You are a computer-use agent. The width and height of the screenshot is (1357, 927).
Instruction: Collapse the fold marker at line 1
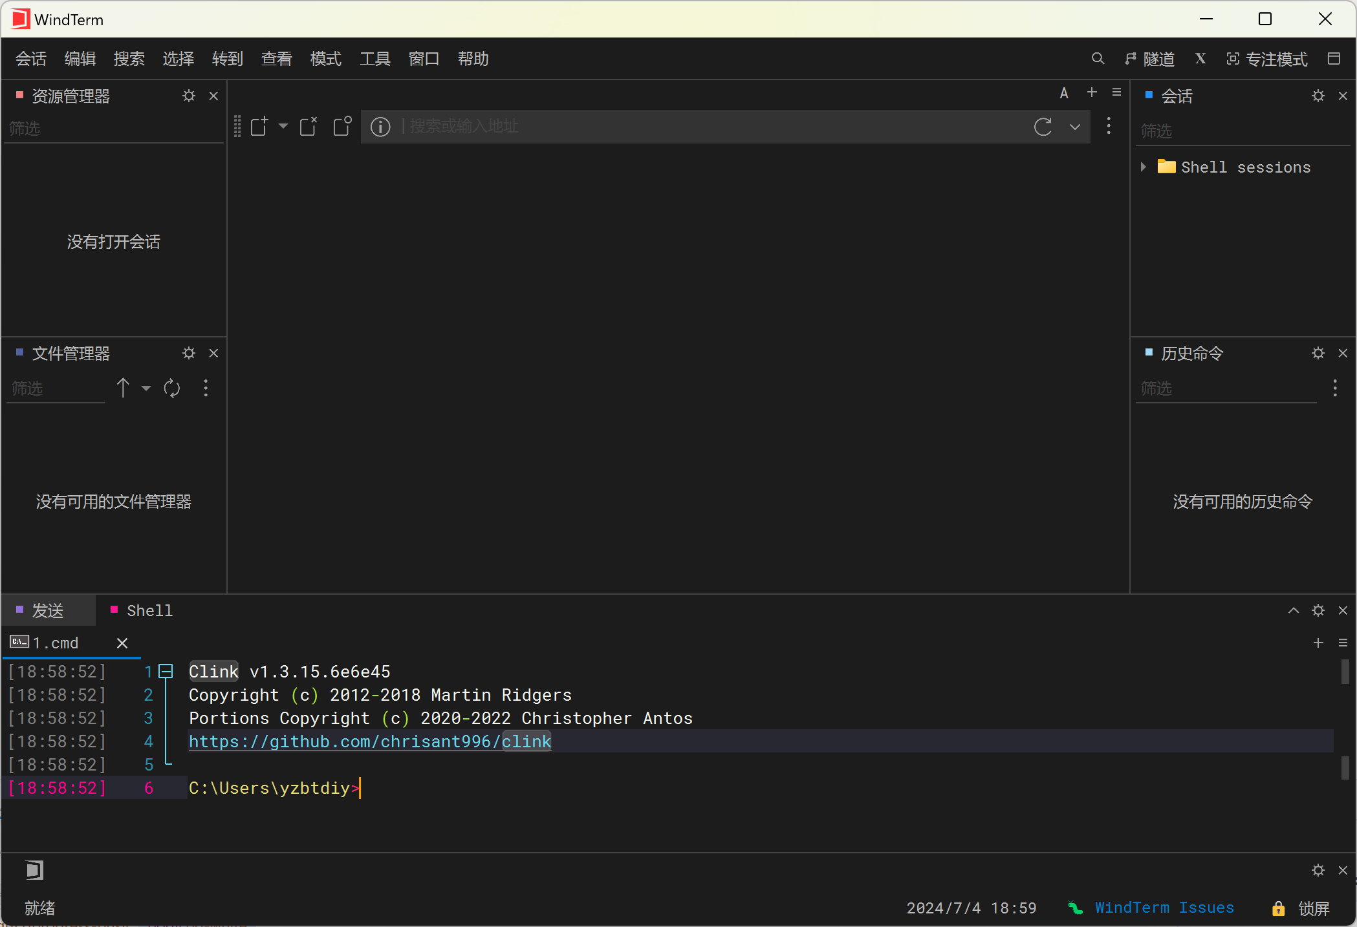(166, 672)
